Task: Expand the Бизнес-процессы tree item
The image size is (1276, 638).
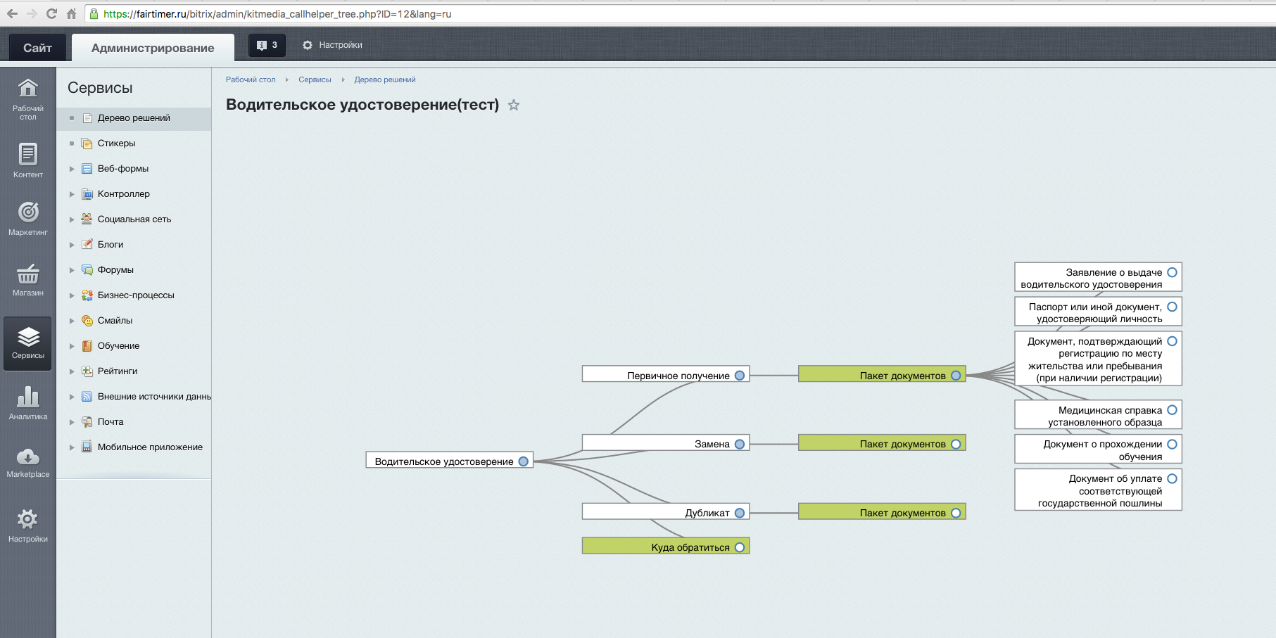Action: 72,295
